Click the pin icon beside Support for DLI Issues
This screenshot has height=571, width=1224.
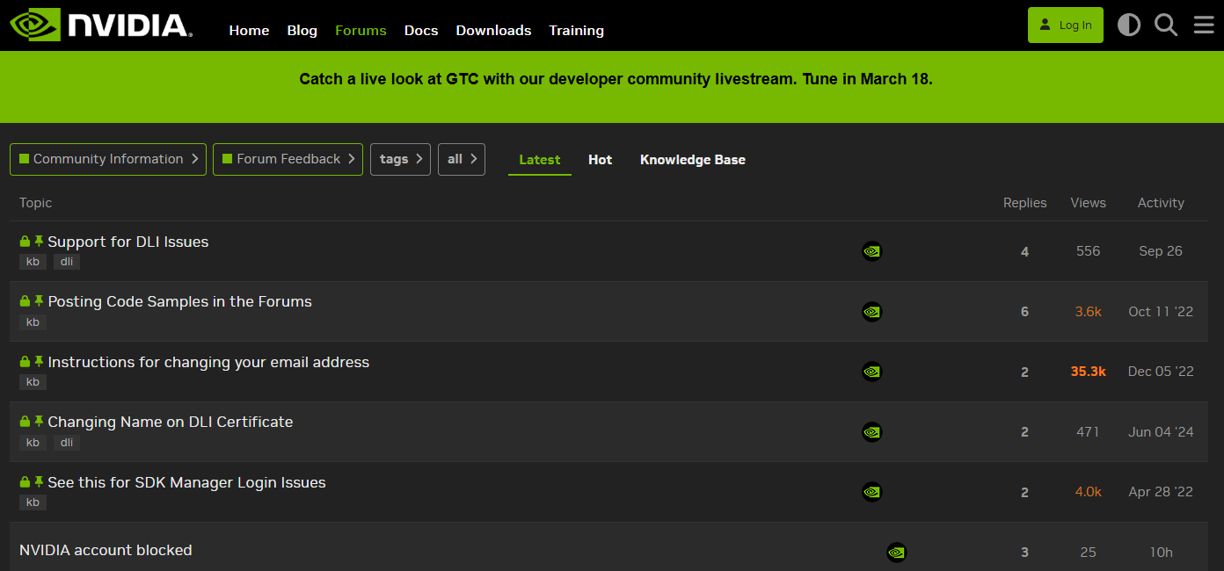click(39, 241)
